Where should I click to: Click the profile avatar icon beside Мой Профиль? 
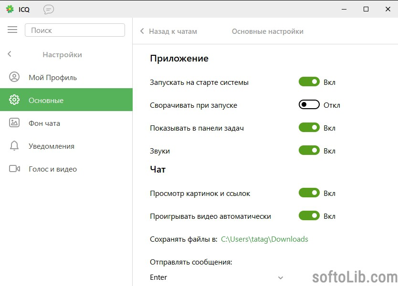tap(14, 77)
